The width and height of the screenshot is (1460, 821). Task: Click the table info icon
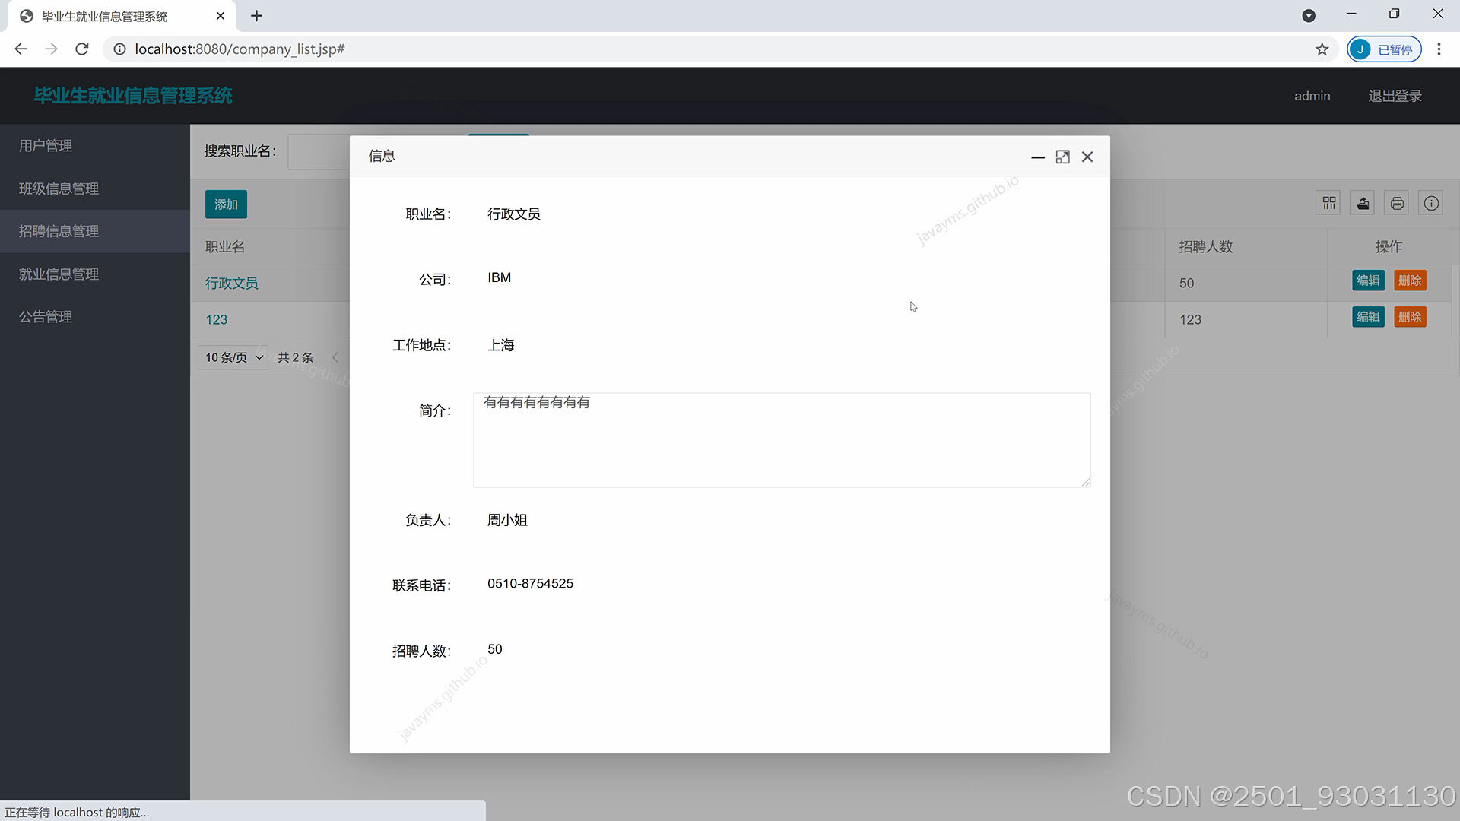coord(1431,203)
